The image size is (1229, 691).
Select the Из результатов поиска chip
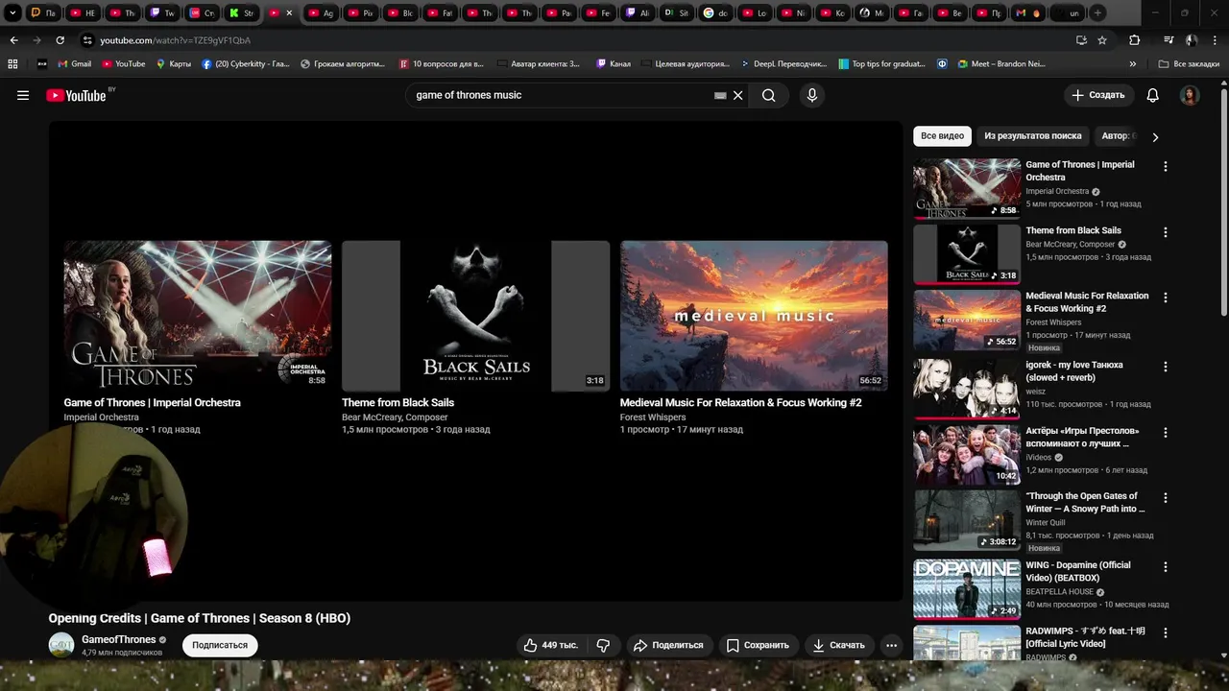[x=1033, y=136]
